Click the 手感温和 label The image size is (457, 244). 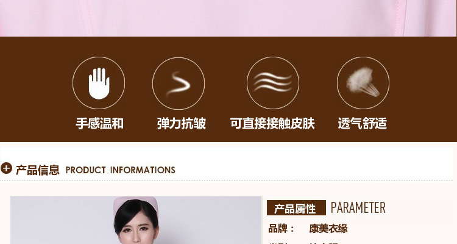pos(100,123)
